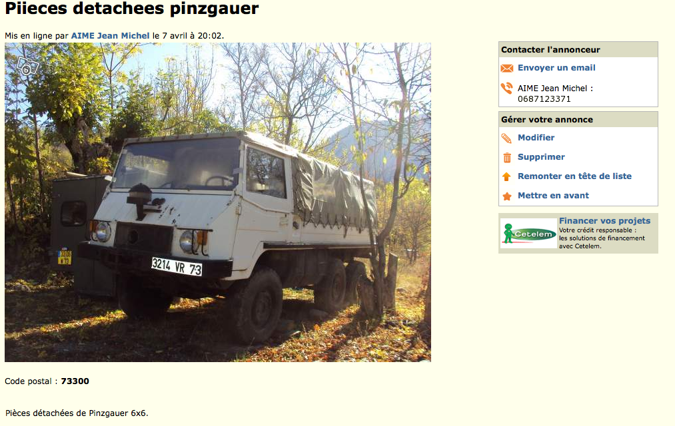Click the Cetelem logo banner
Viewport: 675px width, 426px height.
tap(528, 233)
